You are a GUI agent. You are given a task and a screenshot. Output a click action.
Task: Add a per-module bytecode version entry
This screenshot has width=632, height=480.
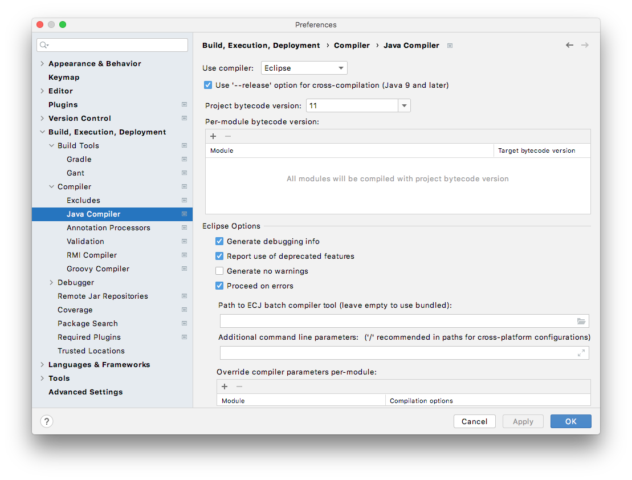tap(213, 136)
